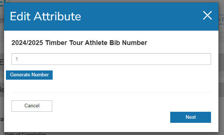Select the value 1 in the bib field

pyautogui.click(x=17, y=59)
